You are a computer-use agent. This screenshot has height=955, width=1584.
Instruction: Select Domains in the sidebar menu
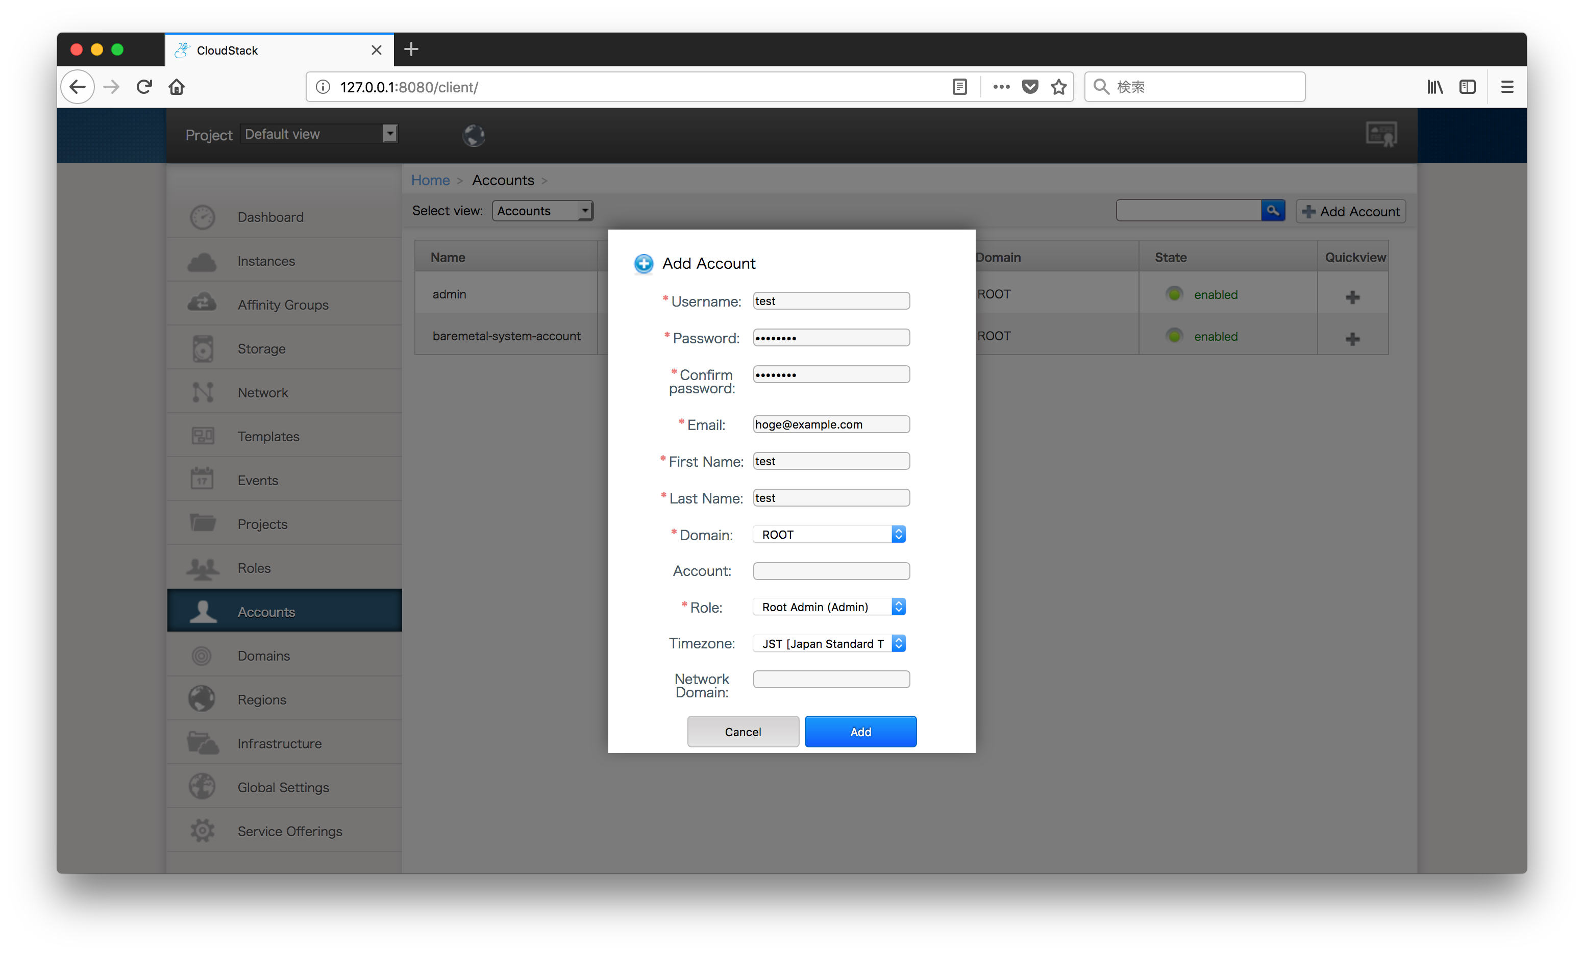coord(284,656)
